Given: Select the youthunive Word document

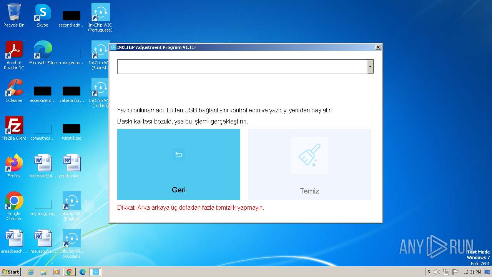Looking at the screenshot, I should [71, 166].
